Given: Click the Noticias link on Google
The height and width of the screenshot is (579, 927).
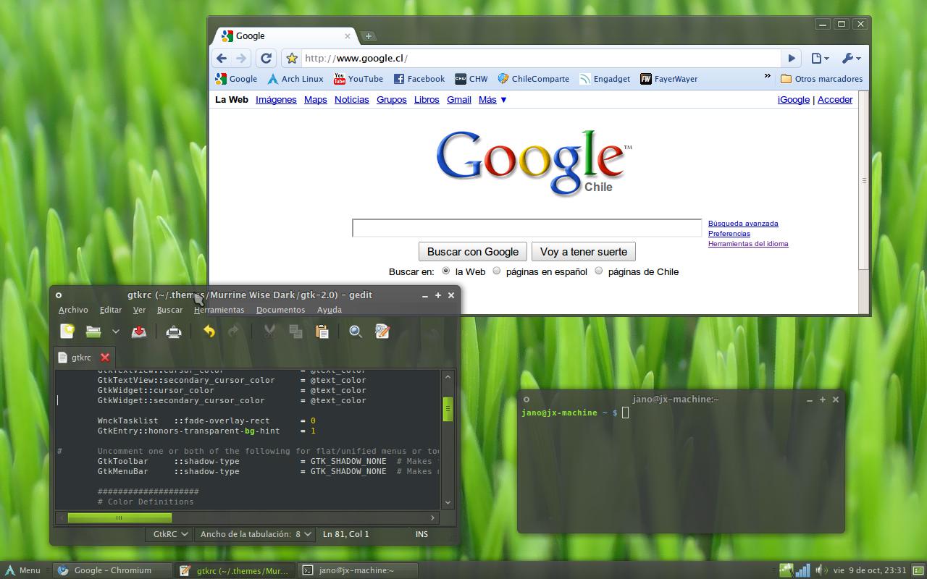Looking at the screenshot, I should click(x=351, y=100).
